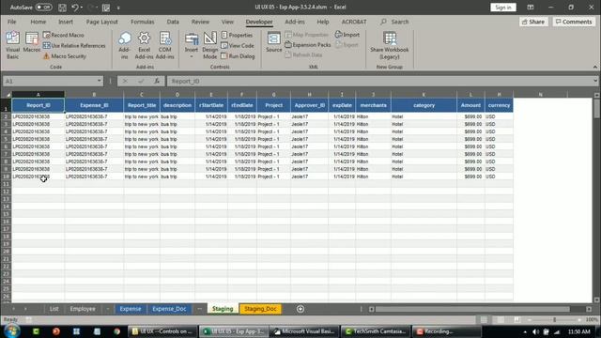The width and height of the screenshot is (601, 338).
Task: Open the File tab
Action: point(12,22)
